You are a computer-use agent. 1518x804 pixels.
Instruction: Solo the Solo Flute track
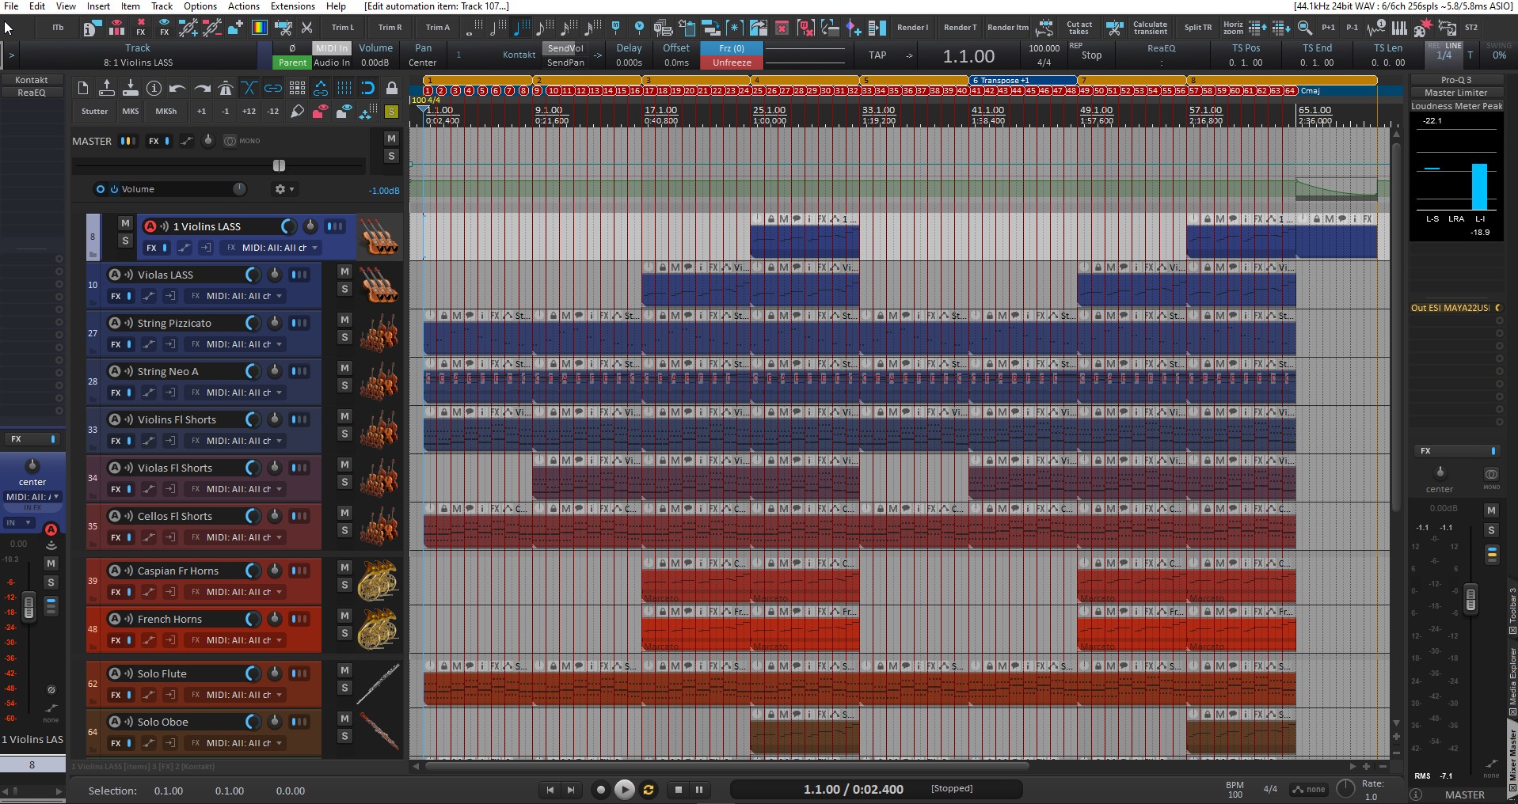tap(344, 688)
